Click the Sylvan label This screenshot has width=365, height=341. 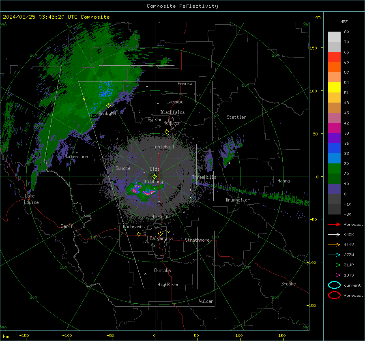coord(155,120)
